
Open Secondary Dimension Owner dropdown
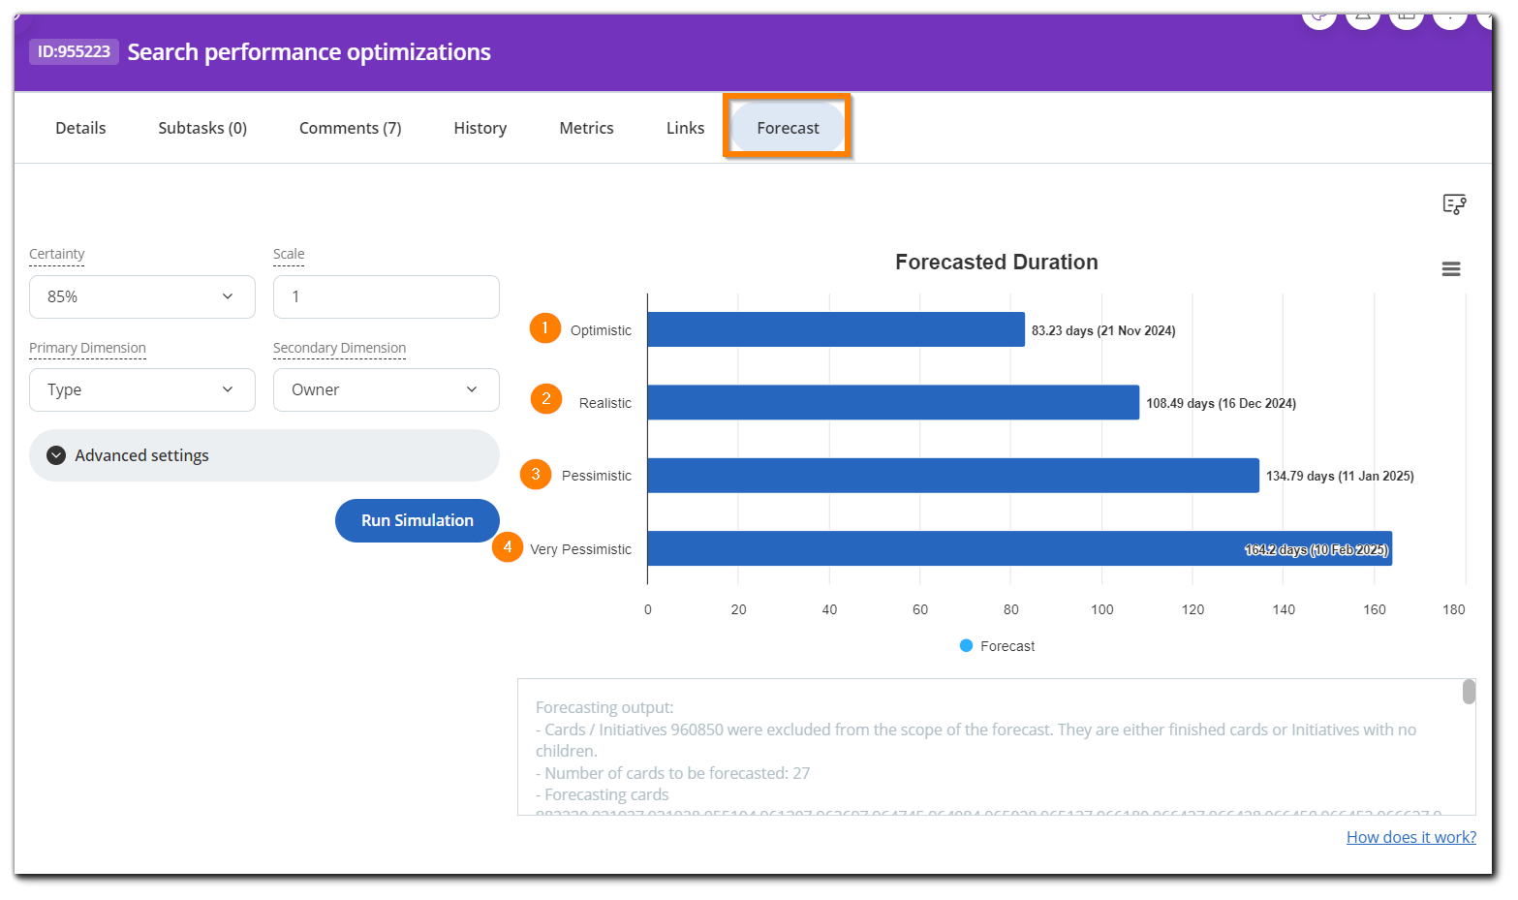coord(386,389)
